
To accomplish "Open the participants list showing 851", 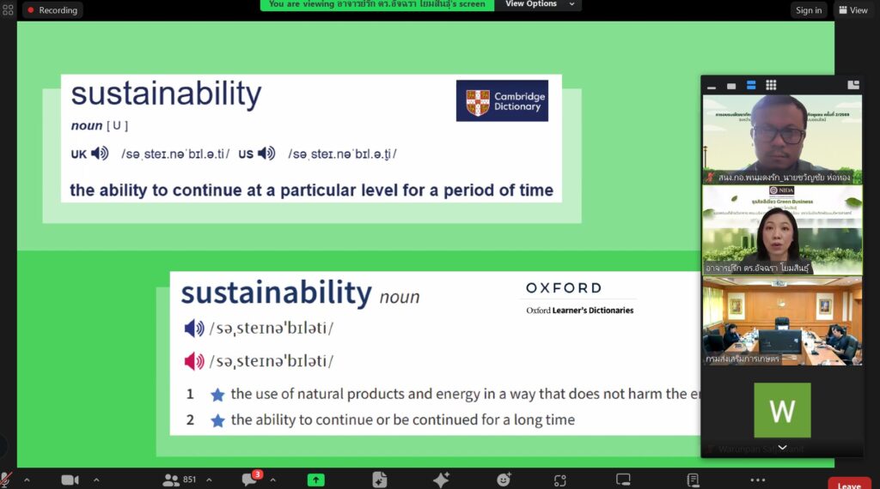I will [179, 480].
